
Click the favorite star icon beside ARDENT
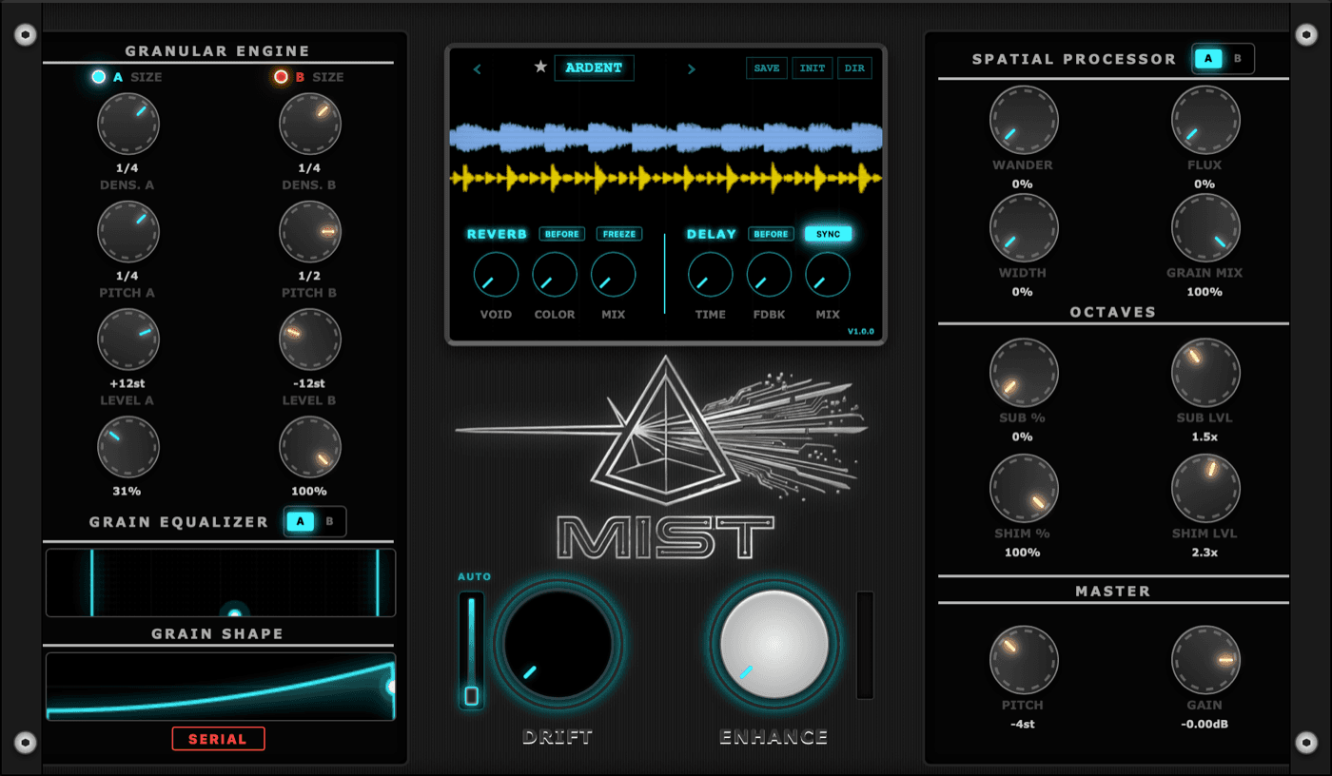(x=540, y=68)
